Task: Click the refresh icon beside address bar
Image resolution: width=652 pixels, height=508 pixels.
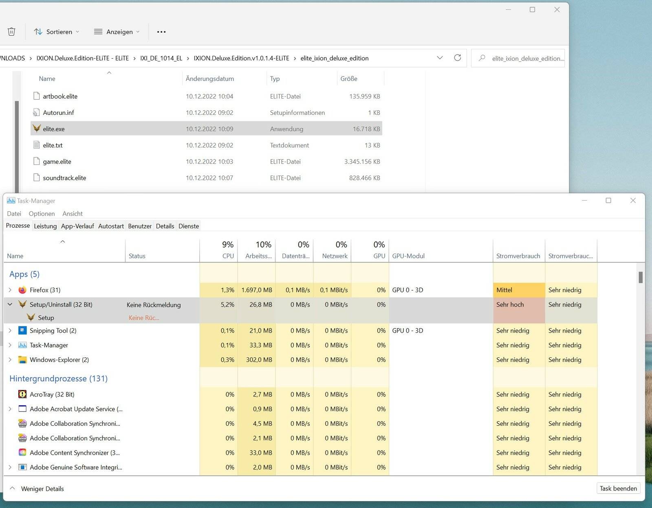Action: pos(457,58)
